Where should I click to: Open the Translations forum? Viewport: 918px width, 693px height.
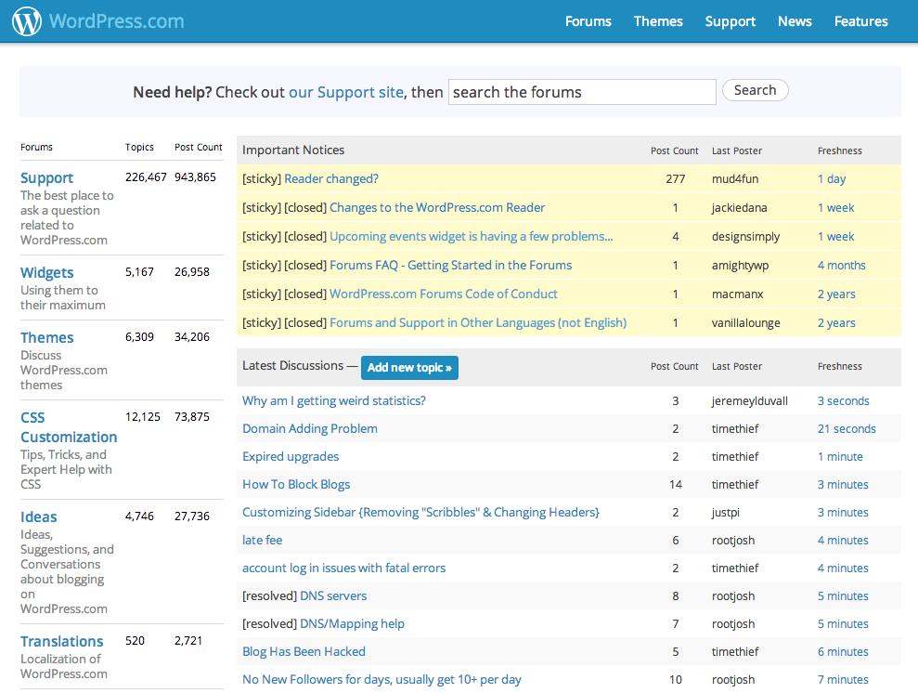click(x=61, y=641)
